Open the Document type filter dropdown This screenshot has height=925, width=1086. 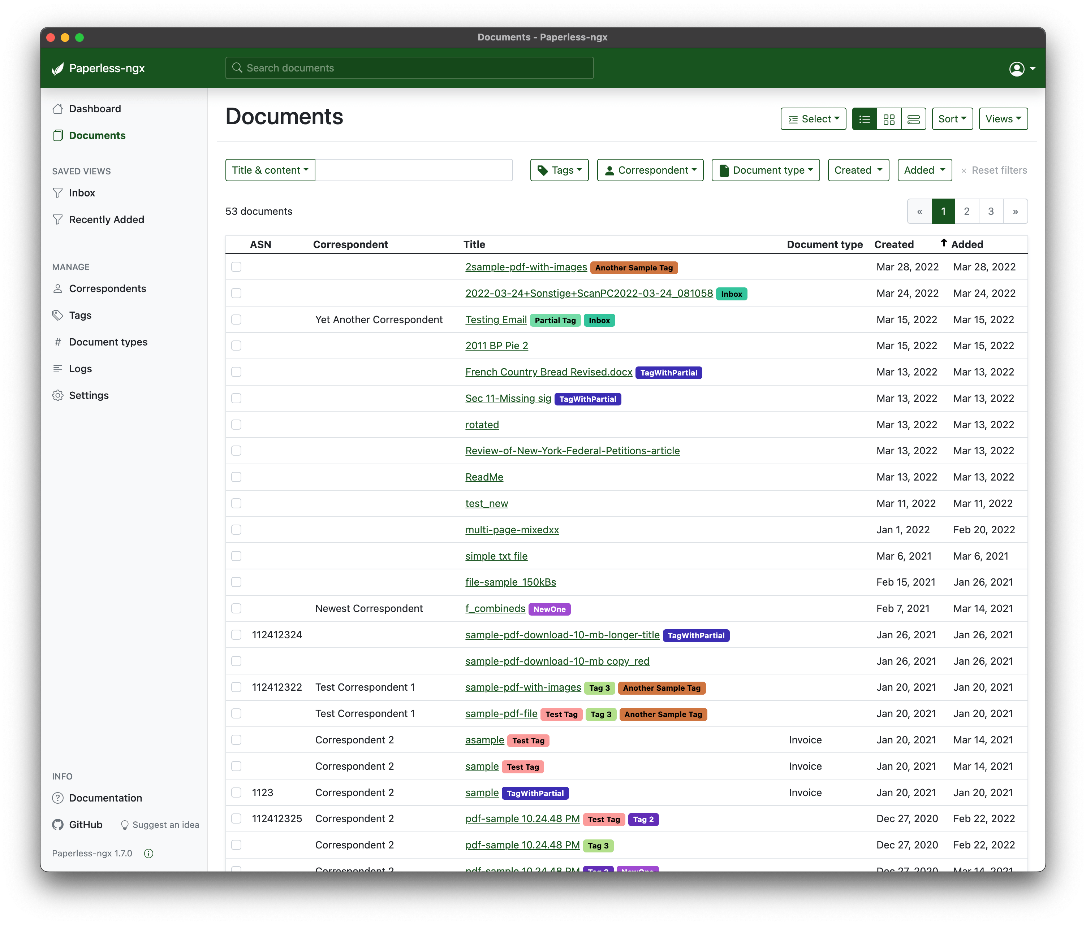click(x=765, y=170)
